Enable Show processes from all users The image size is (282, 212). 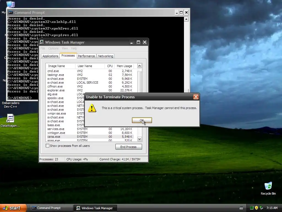(x=47, y=146)
